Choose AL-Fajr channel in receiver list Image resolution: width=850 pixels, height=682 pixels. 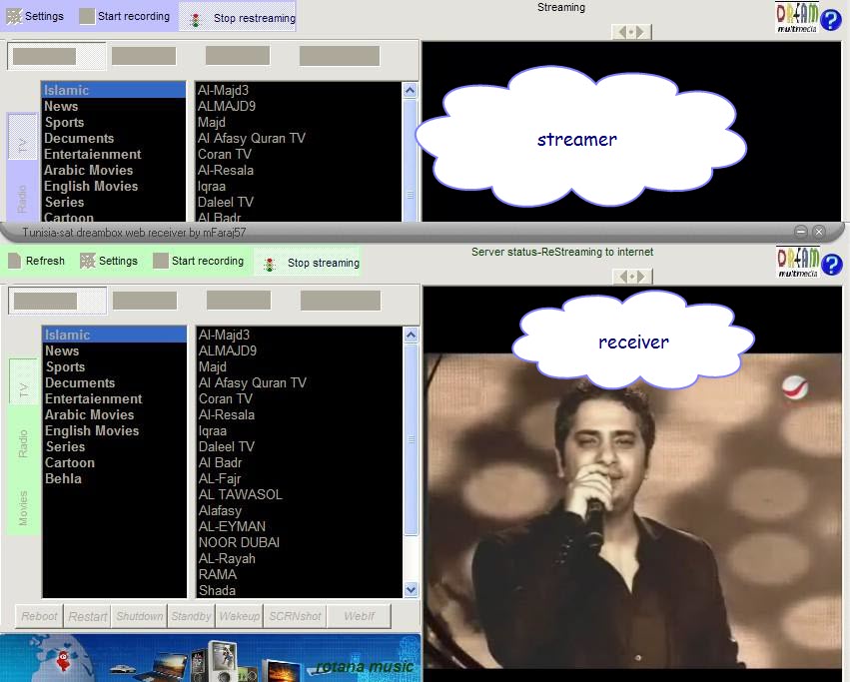300,478
